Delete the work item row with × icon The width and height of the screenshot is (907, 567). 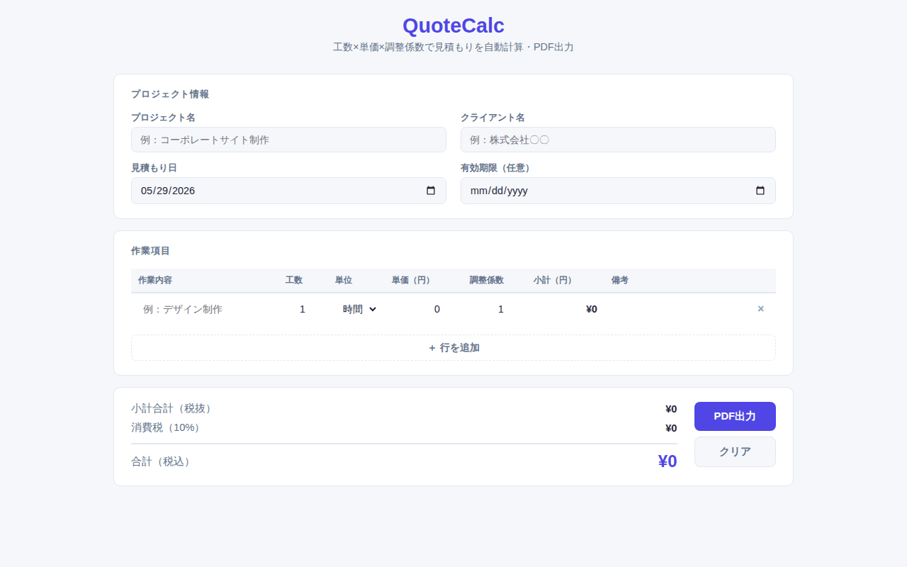(760, 309)
